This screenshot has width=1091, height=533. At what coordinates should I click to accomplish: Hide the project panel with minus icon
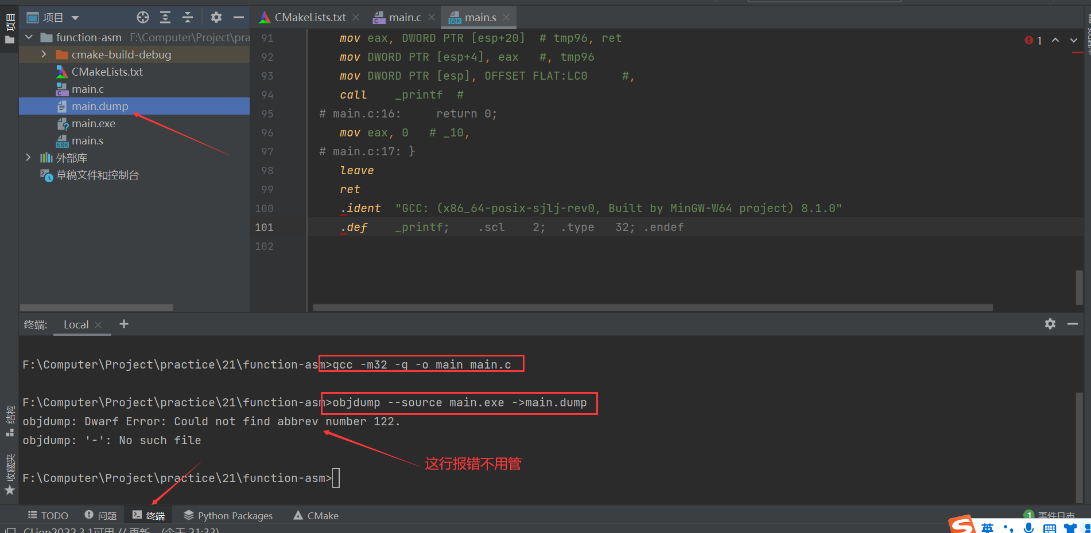239,17
